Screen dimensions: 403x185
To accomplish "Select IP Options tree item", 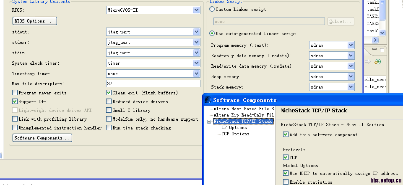I will (x=234, y=127).
